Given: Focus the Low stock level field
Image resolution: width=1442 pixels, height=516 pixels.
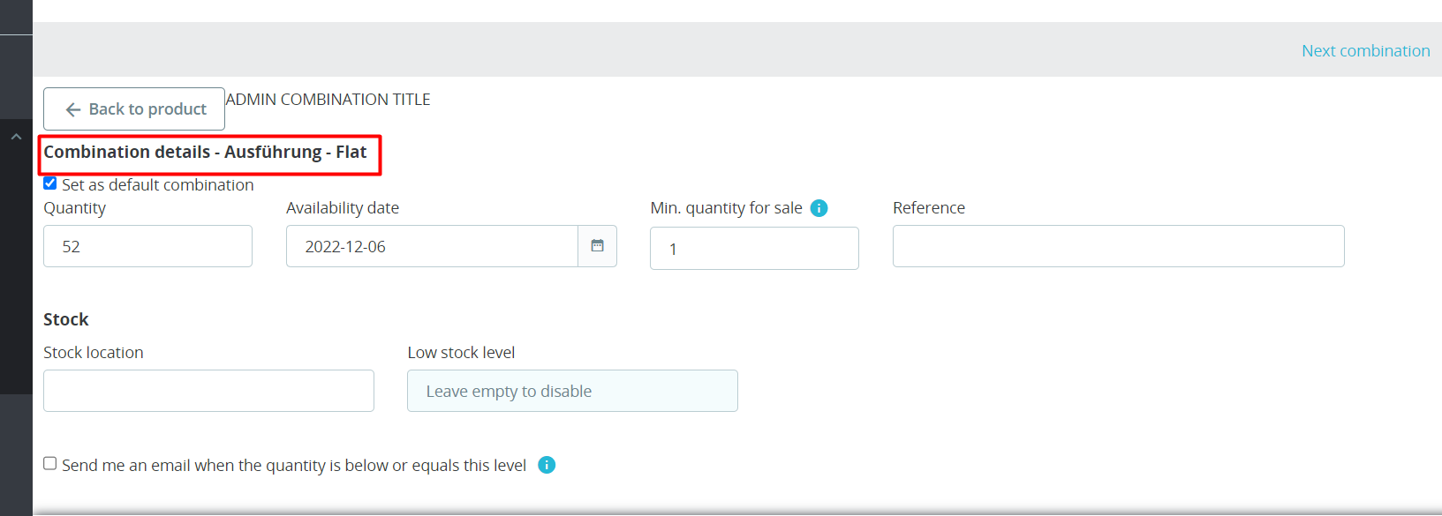Looking at the screenshot, I should coord(572,391).
